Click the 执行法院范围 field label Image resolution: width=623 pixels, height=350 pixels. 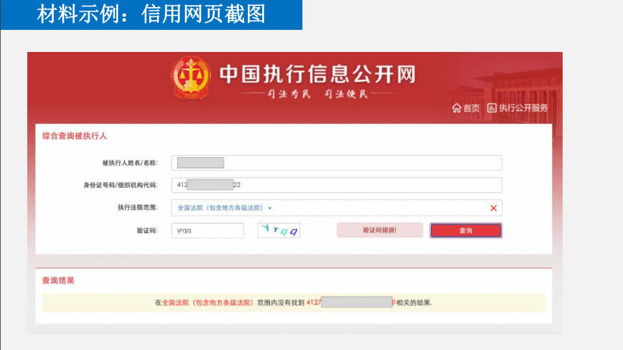click(x=138, y=208)
